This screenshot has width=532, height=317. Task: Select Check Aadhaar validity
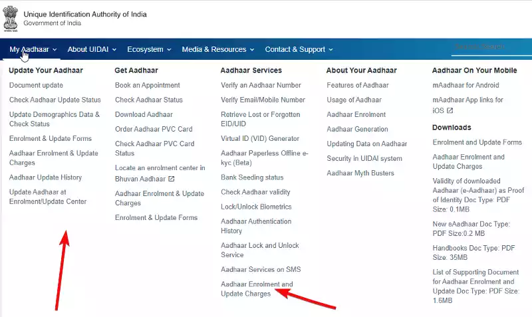point(255,192)
